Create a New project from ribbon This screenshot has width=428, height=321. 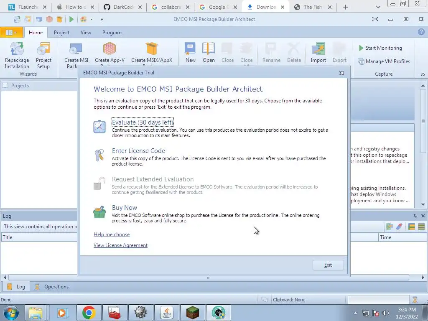(x=190, y=53)
